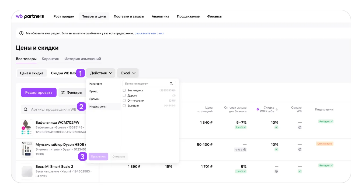Click the magnifier icon in index search
The height and width of the screenshot is (193, 362).
point(171,84)
